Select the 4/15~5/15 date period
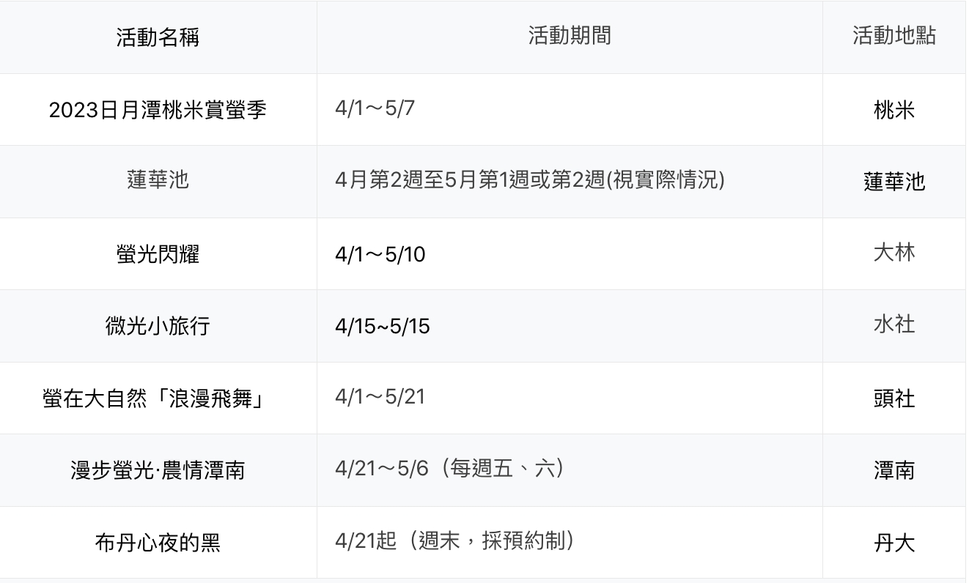 (382, 326)
